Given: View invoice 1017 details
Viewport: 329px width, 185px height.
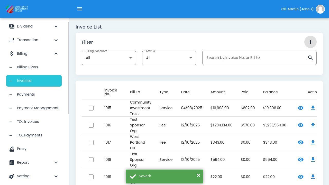Looking at the screenshot, I should coord(300,142).
